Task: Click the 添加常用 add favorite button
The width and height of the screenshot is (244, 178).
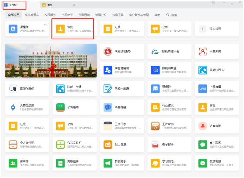Action: (216, 29)
